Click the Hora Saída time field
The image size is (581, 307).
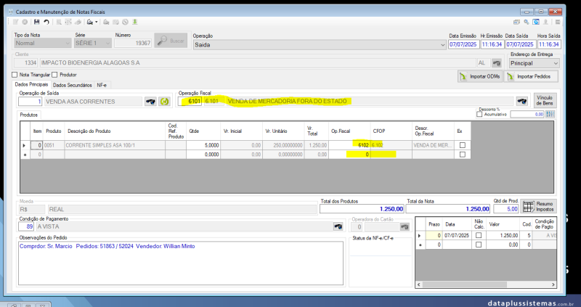[549, 44]
